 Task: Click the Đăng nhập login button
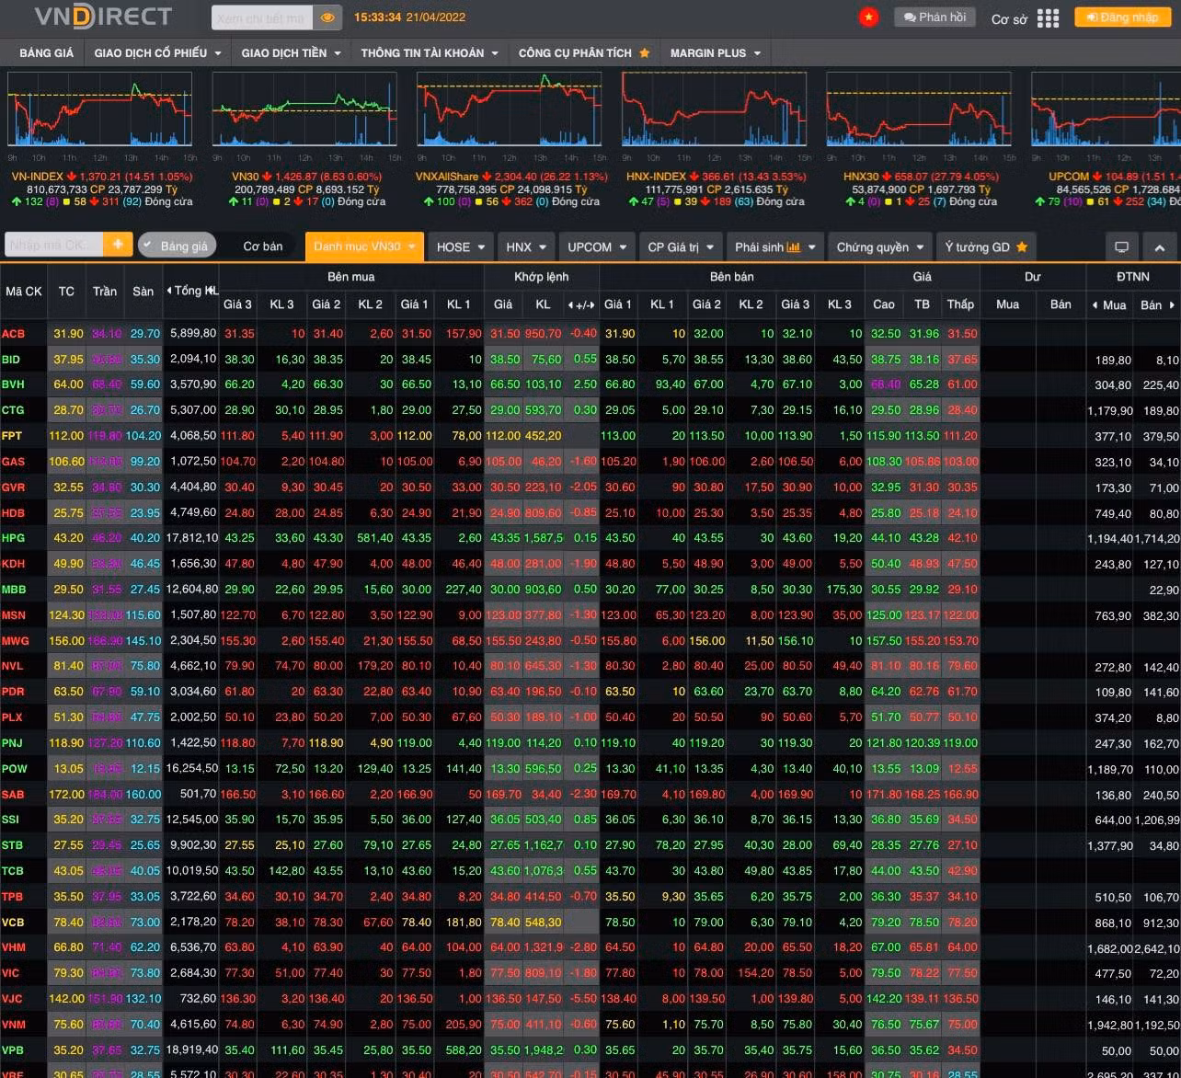(x=1122, y=17)
